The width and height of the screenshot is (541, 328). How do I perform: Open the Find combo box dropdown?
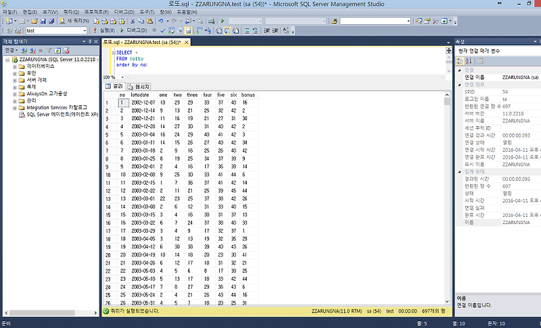(x=408, y=21)
